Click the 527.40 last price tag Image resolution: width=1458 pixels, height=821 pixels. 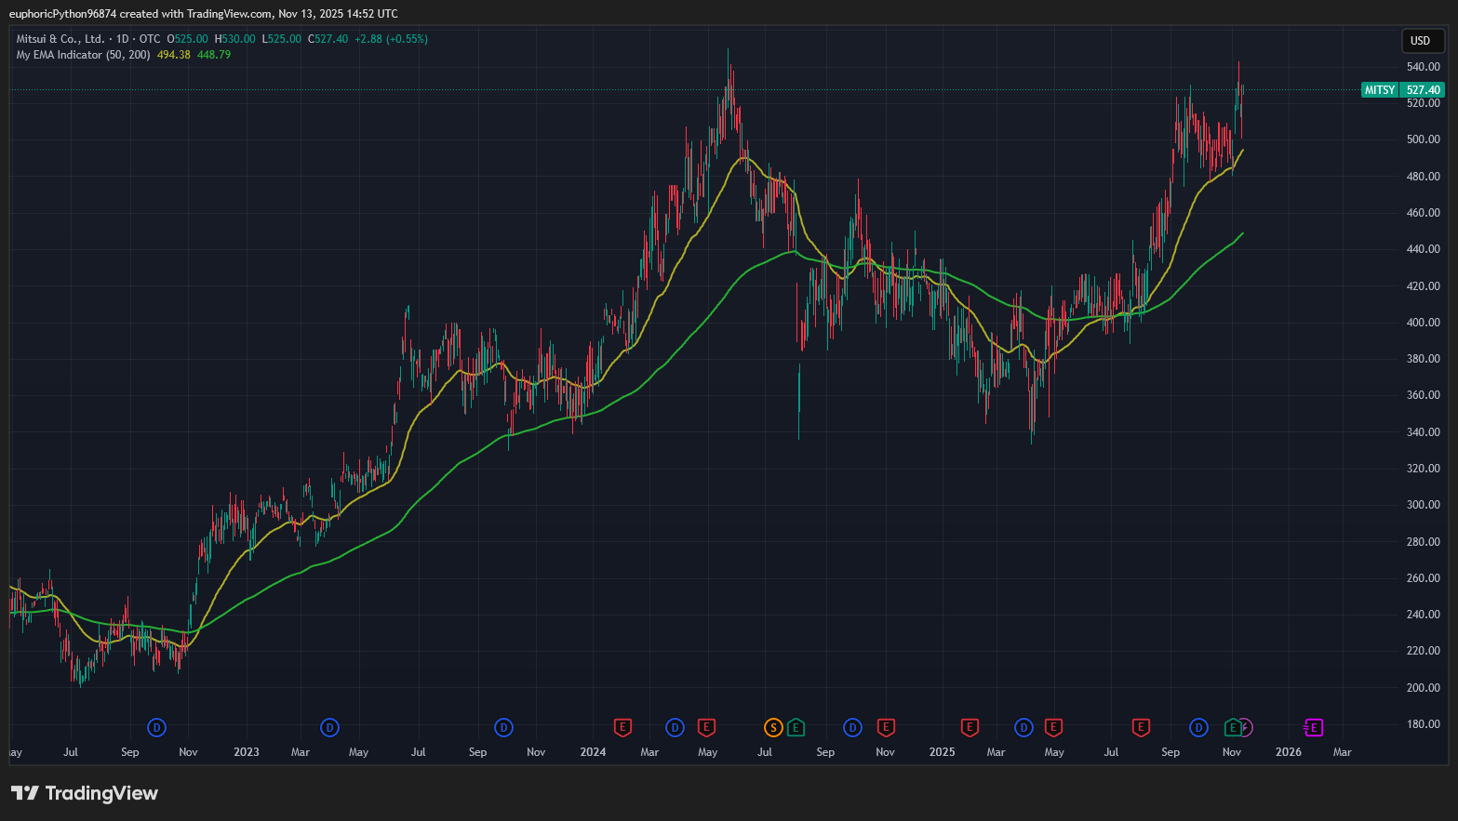pos(1423,90)
